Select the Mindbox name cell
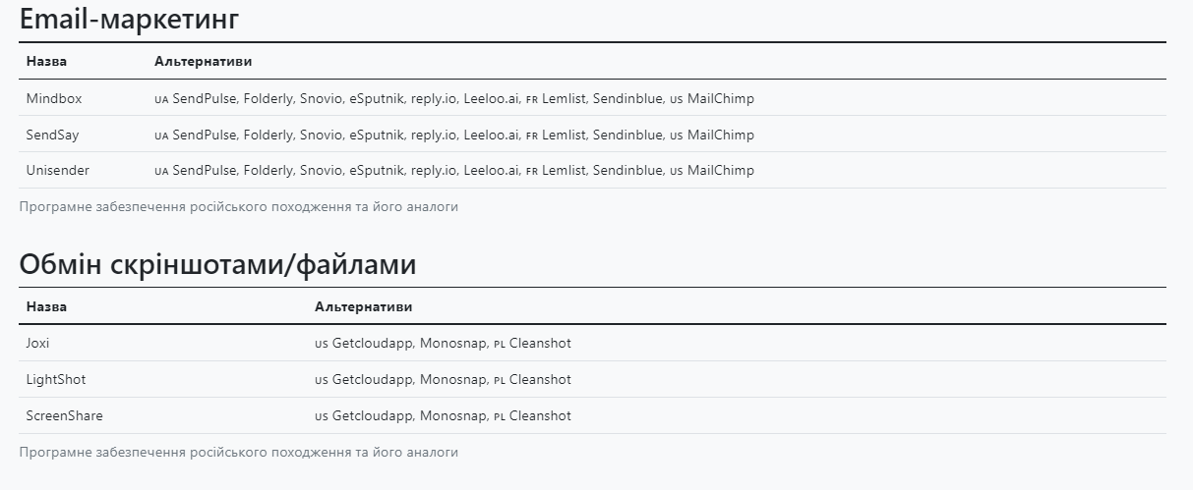Viewport: 1193px width, 490px height. click(x=54, y=98)
